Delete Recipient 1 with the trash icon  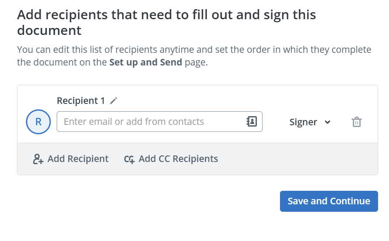point(357,122)
